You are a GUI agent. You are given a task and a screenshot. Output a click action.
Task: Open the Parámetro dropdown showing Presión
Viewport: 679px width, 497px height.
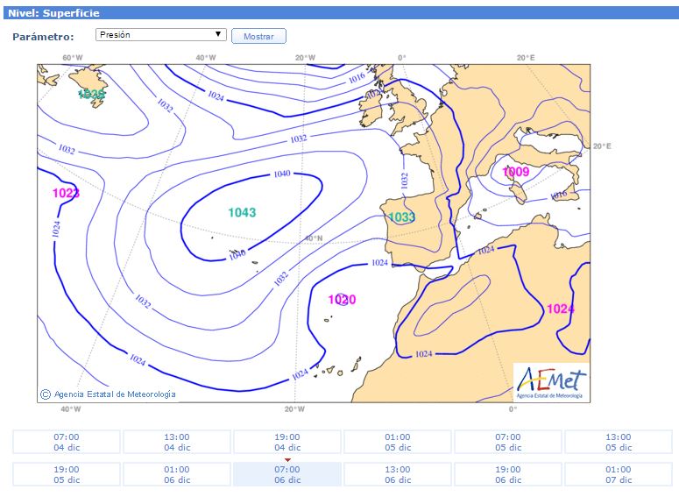161,35
